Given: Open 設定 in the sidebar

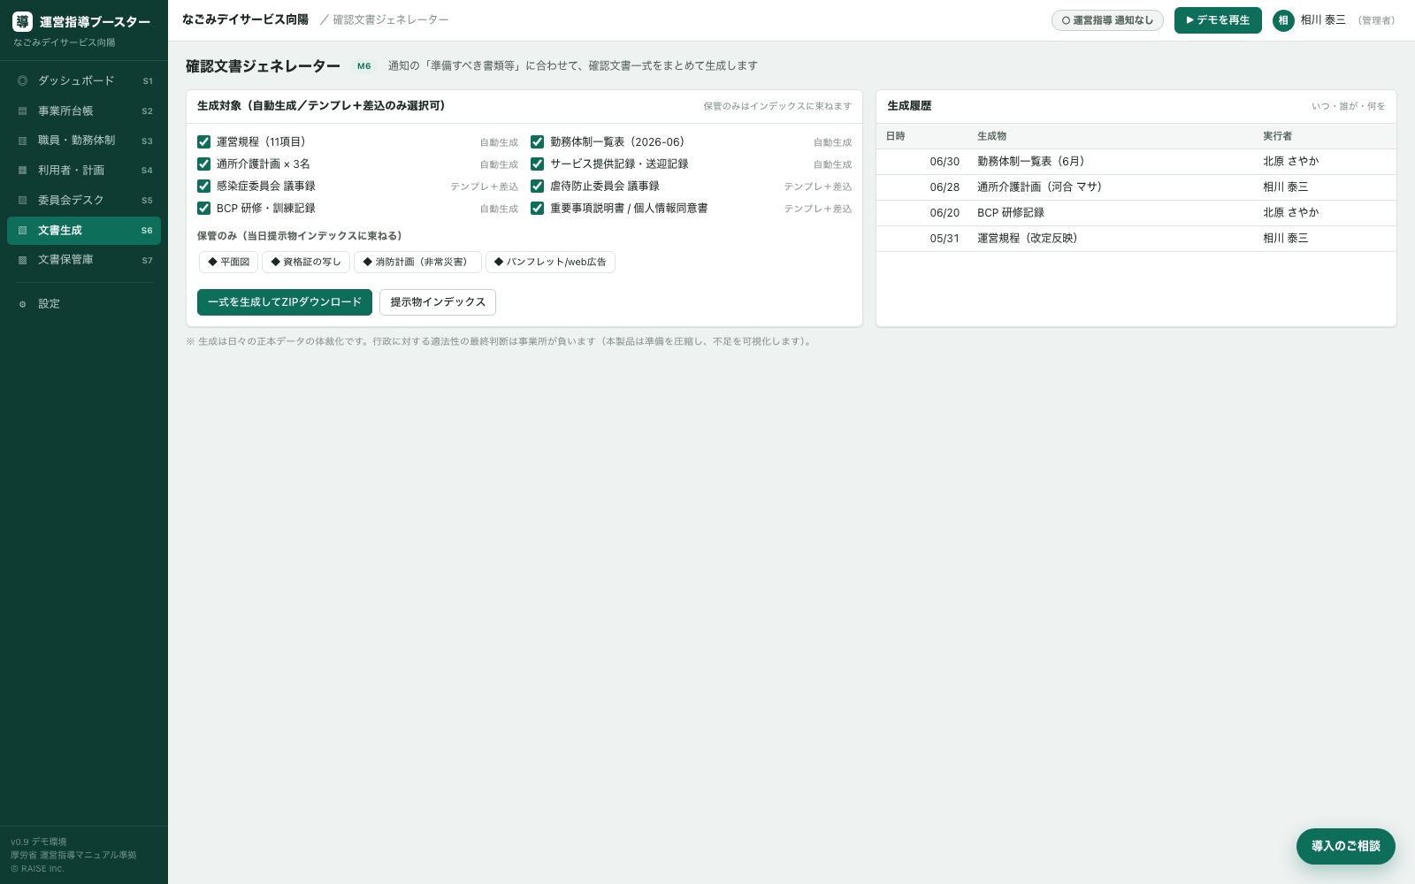Looking at the screenshot, I should (84, 304).
